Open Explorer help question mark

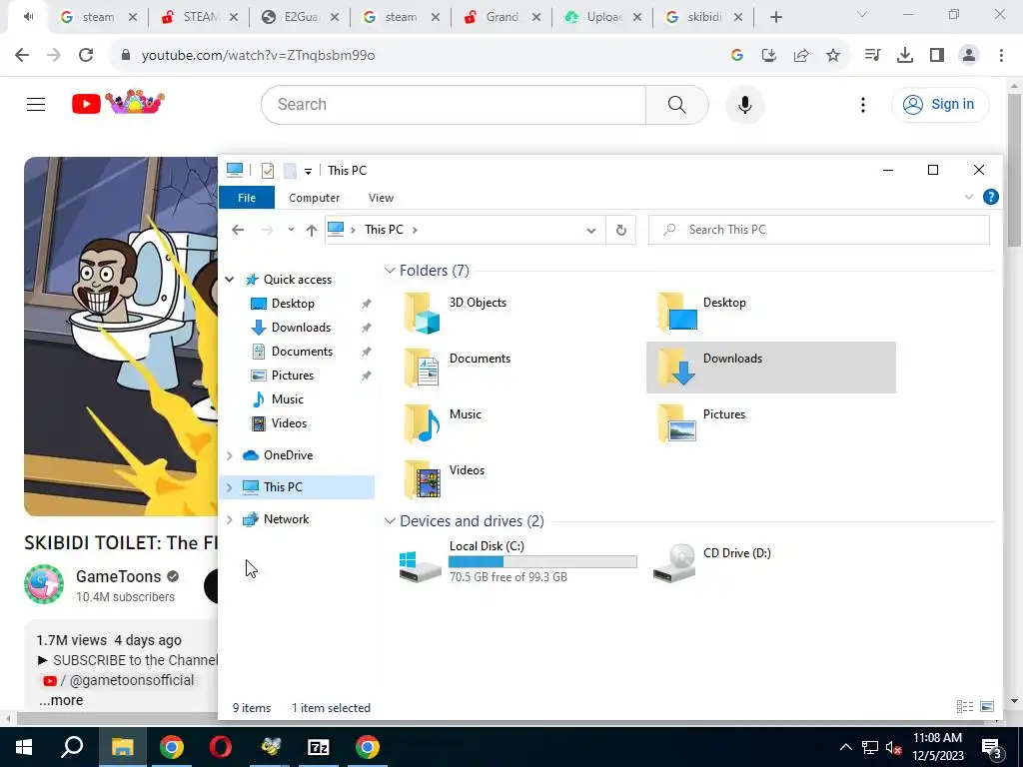coord(990,197)
